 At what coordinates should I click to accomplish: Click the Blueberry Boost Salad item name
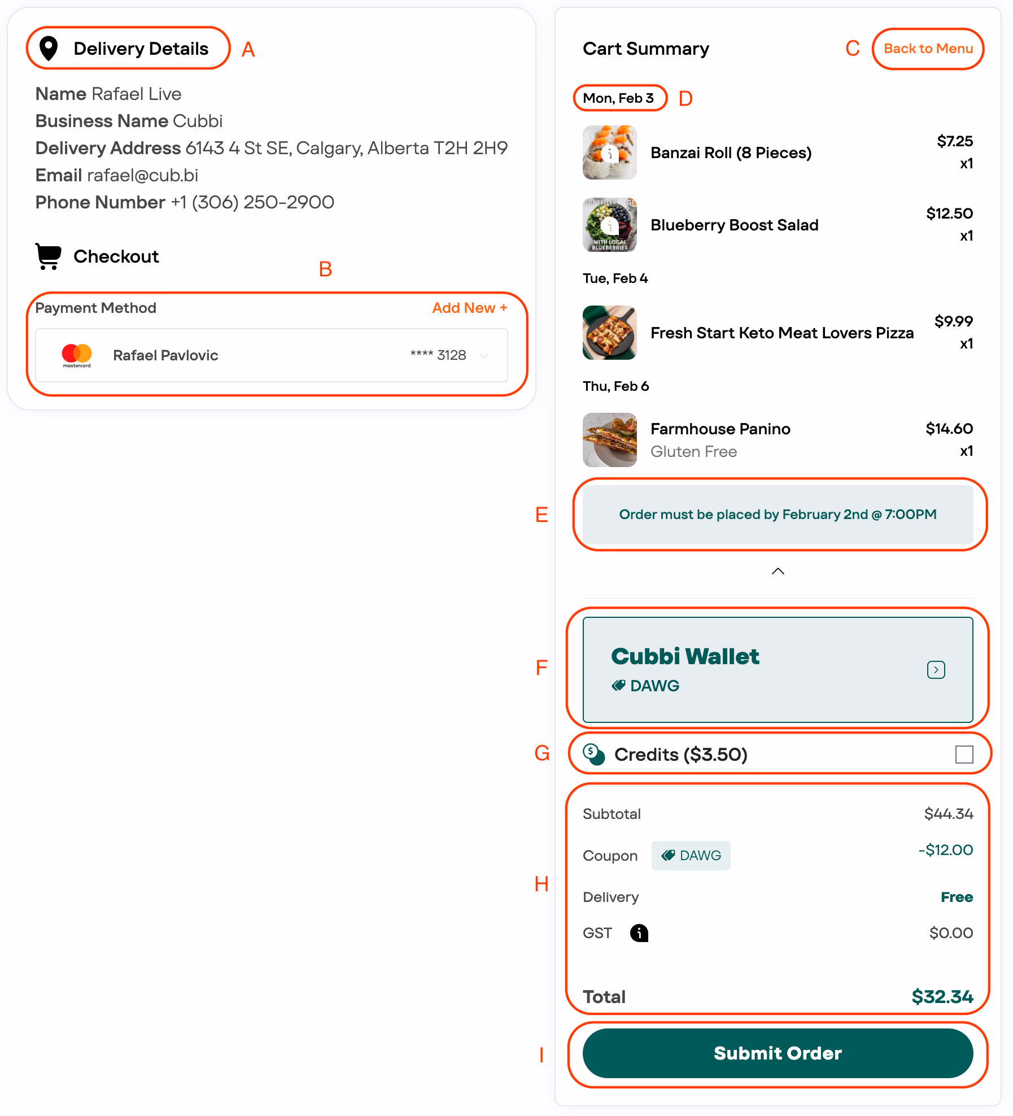pyautogui.click(x=734, y=225)
